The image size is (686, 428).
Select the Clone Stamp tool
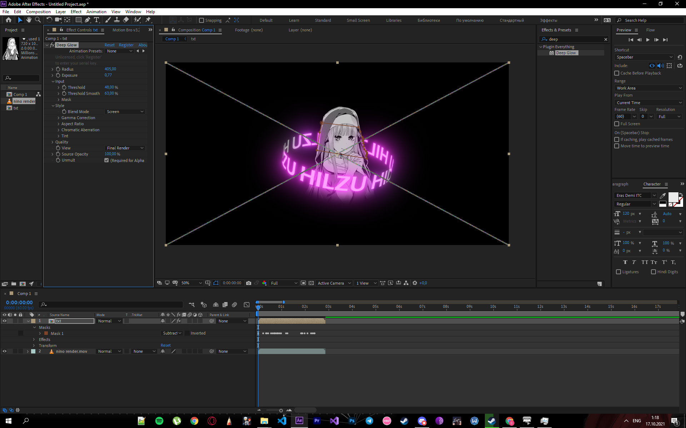[116, 20]
